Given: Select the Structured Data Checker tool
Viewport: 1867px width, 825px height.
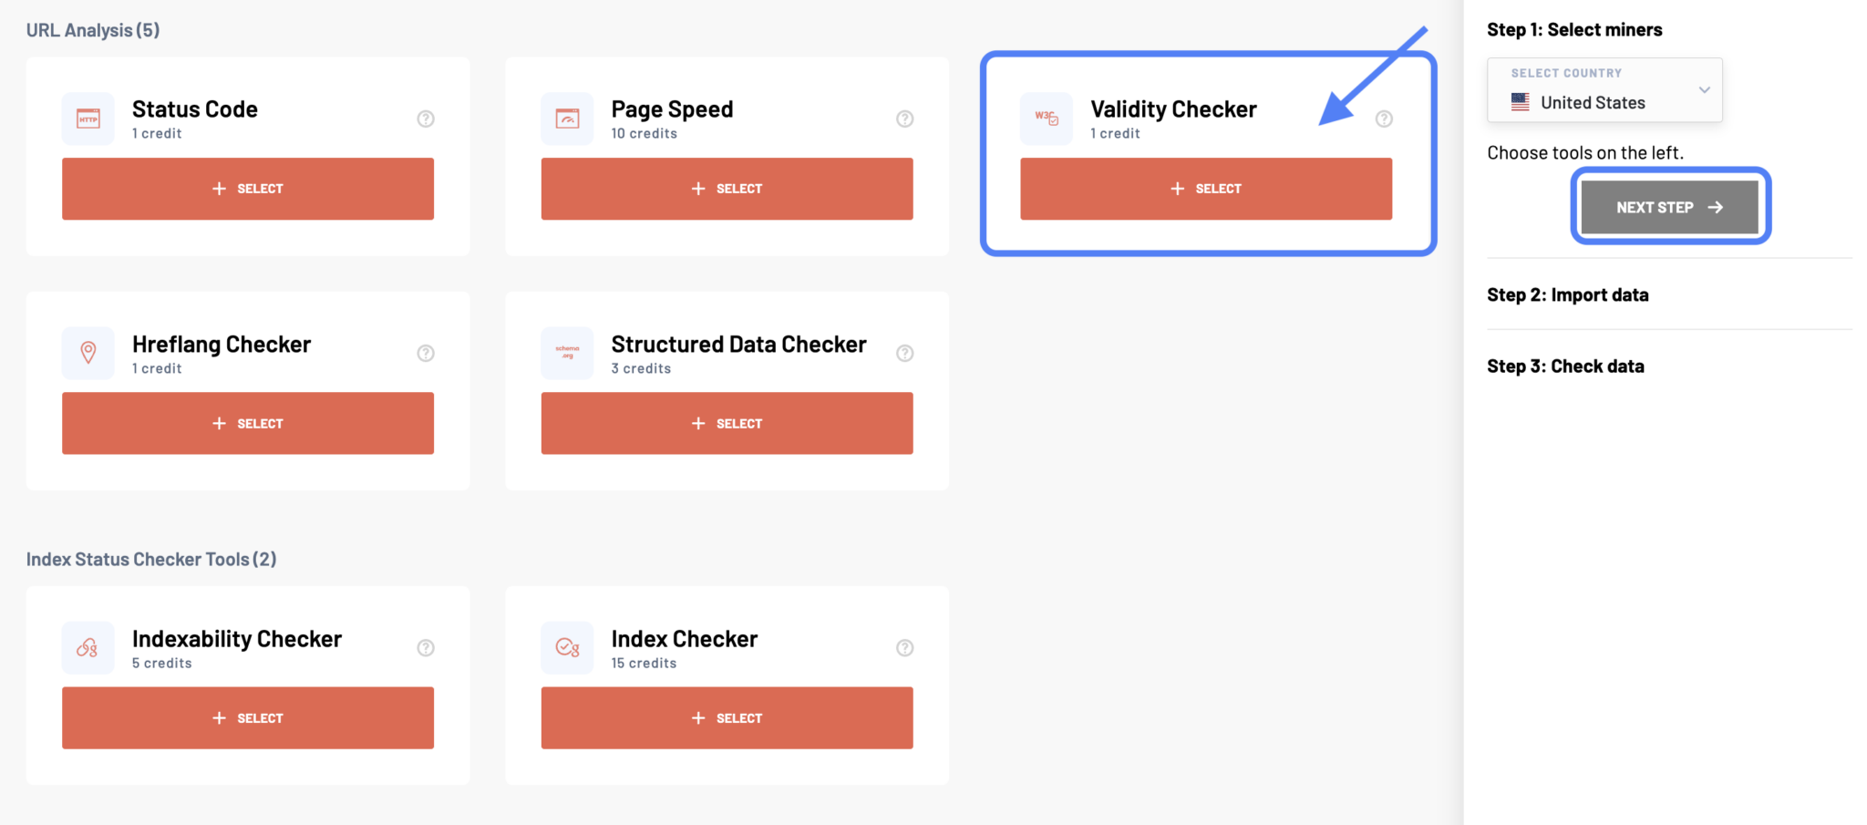Looking at the screenshot, I should pyautogui.click(x=727, y=423).
